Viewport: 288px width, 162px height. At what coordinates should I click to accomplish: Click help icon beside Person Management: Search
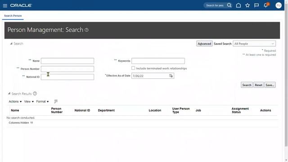(x=86, y=30)
